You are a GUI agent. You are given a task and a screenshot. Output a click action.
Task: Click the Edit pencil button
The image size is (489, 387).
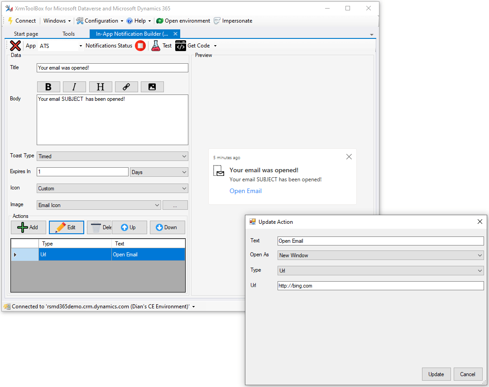[67, 227]
